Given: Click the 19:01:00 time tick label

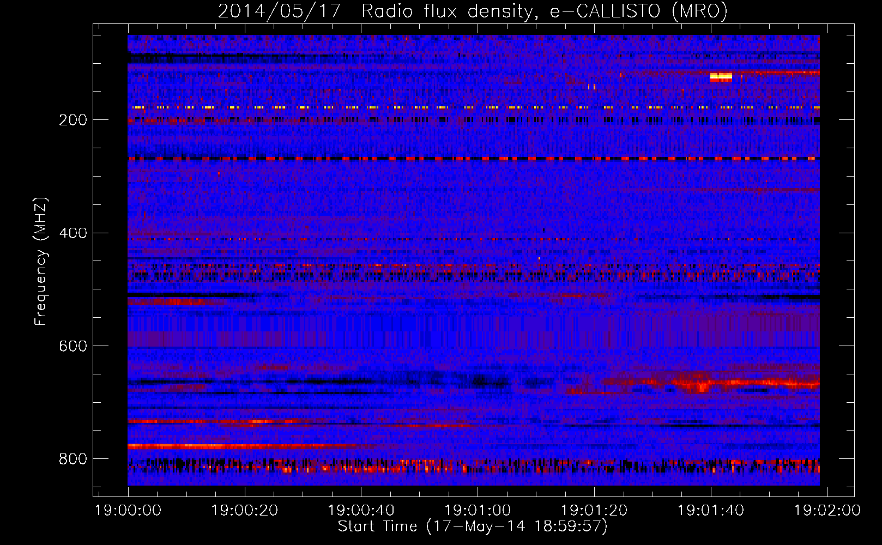Looking at the screenshot, I should [478, 511].
